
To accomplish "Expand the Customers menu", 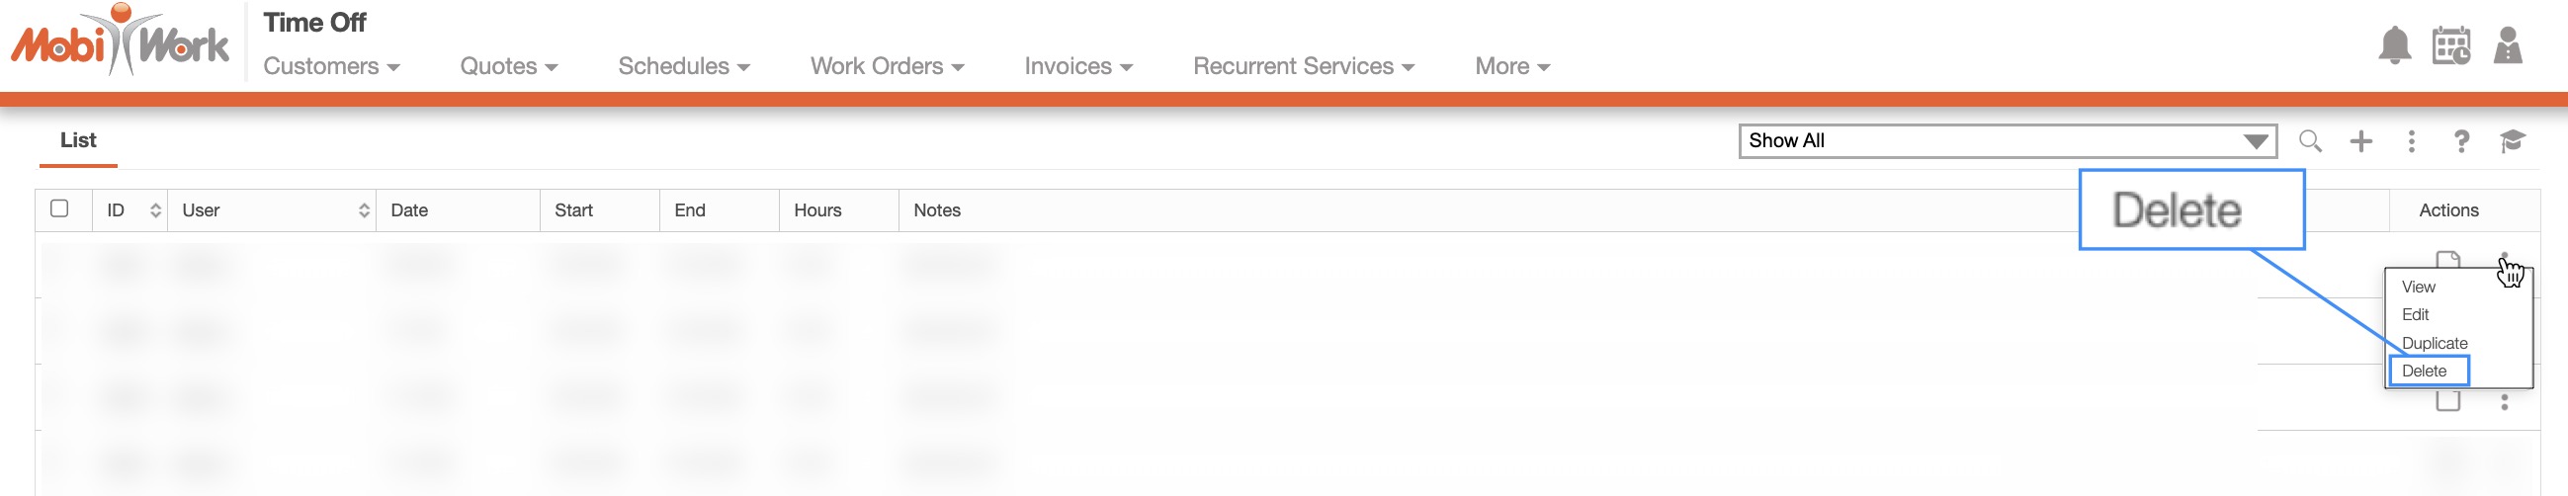I will tap(331, 67).
